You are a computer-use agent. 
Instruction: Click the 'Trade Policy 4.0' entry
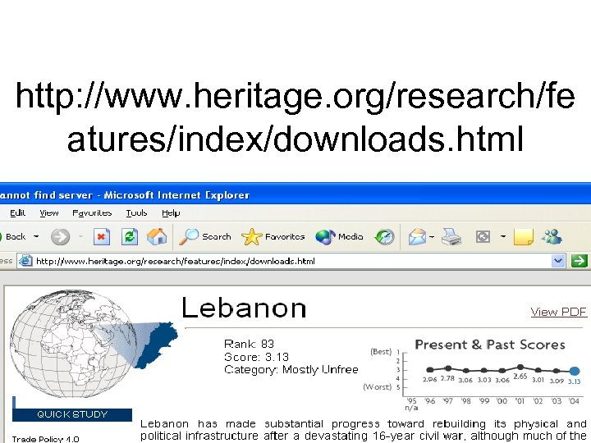click(x=46, y=439)
